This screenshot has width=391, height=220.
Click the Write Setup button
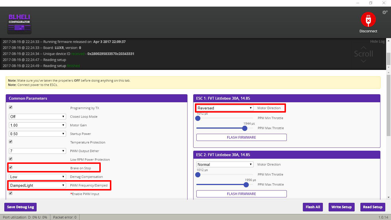[341, 207]
